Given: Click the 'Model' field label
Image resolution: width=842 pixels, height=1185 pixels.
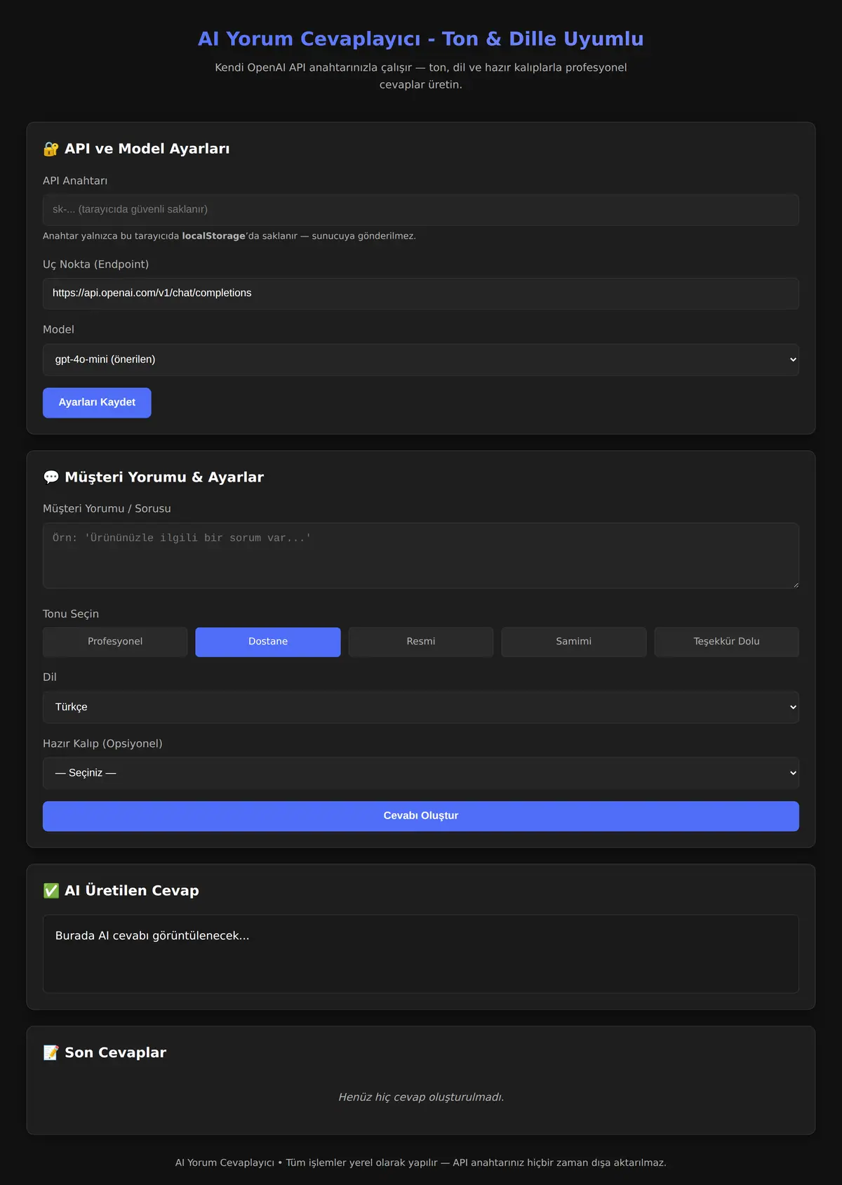Looking at the screenshot, I should click(58, 330).
